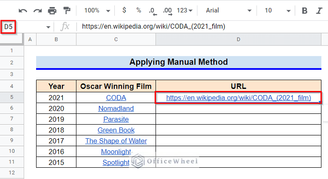Screen dimensions: 328x179
Task: Open the Arial font dropdown
Action: (x=229, y=10)
